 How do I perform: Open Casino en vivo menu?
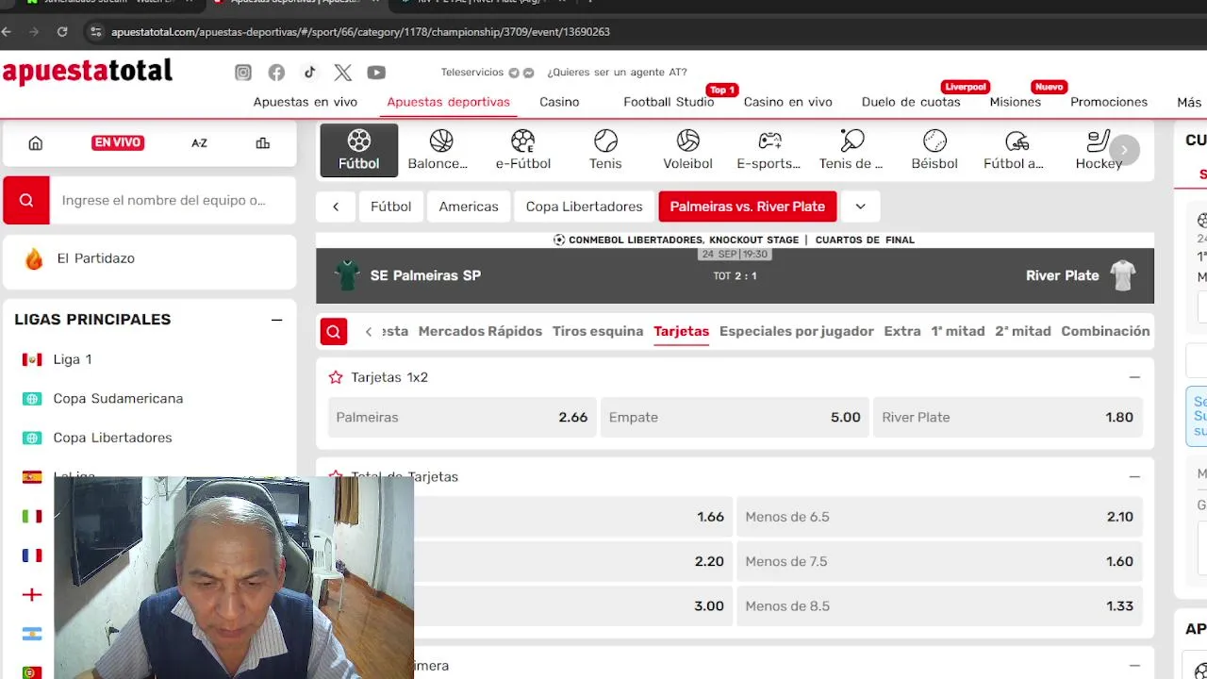pyautogui.click(x=787, y=102)
